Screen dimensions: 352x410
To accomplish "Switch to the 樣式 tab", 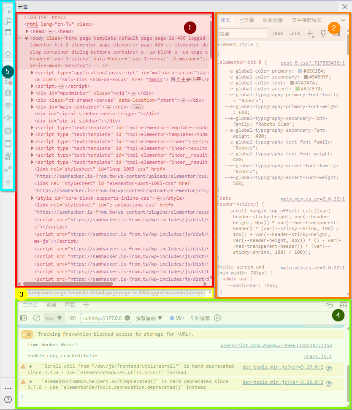I will click(225, 20).
